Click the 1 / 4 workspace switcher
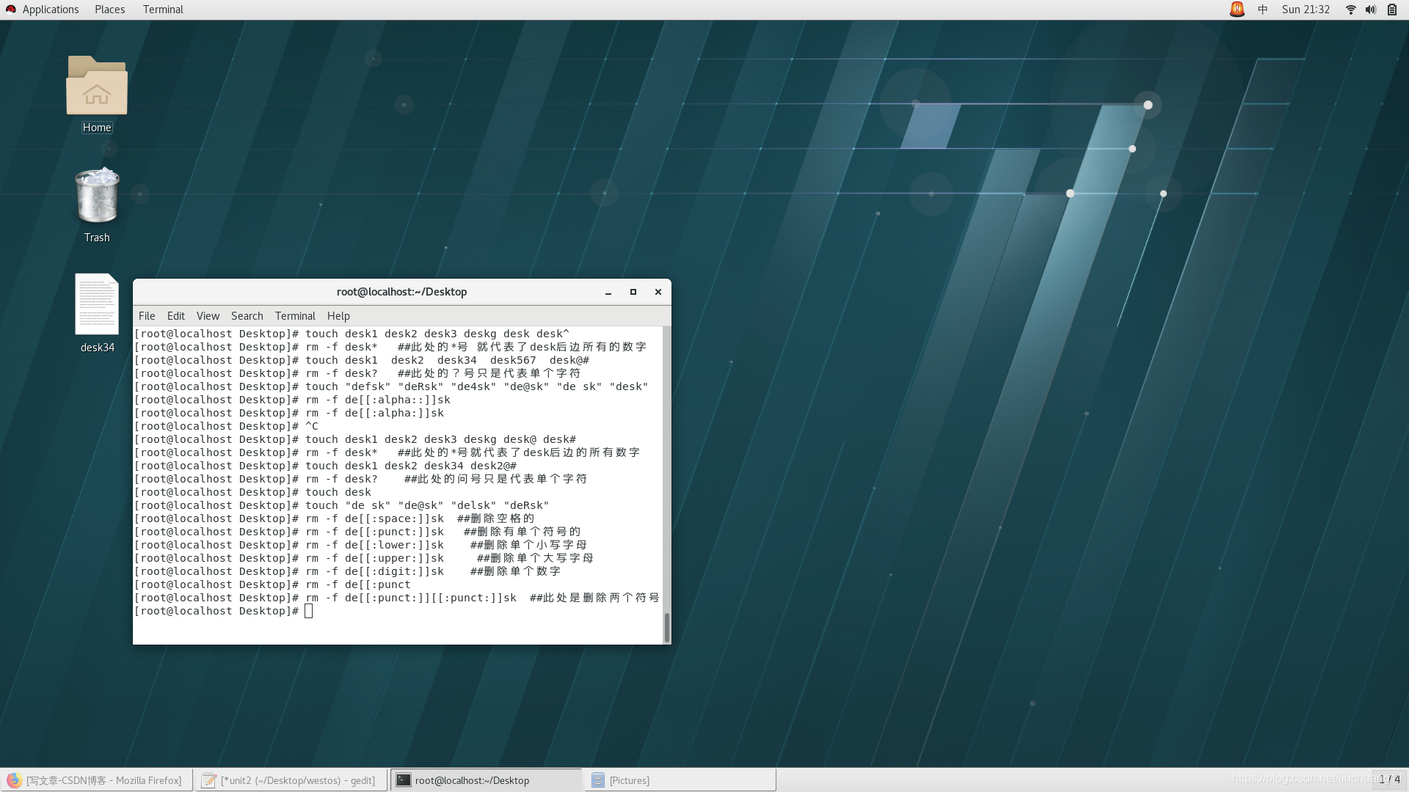The height and width of the screenshot is (792, 1409). coord(1389,780)
